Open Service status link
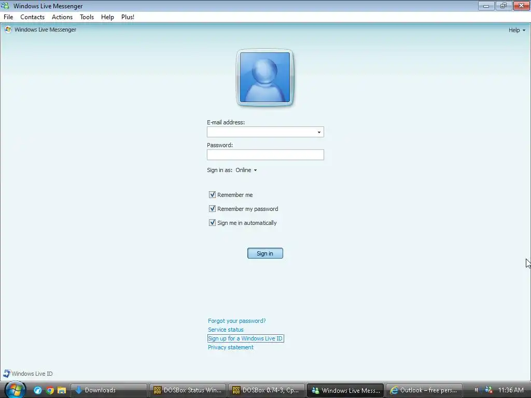Screen dimensions: 531x398 [x=226, y=329]
